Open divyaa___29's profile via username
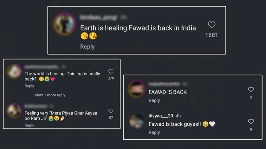 (x=161, y=116)
